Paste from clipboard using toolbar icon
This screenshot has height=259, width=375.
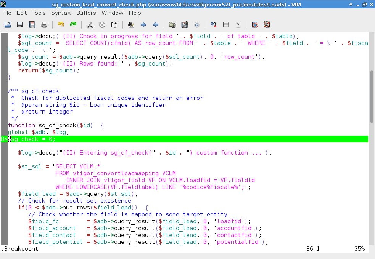114,25
